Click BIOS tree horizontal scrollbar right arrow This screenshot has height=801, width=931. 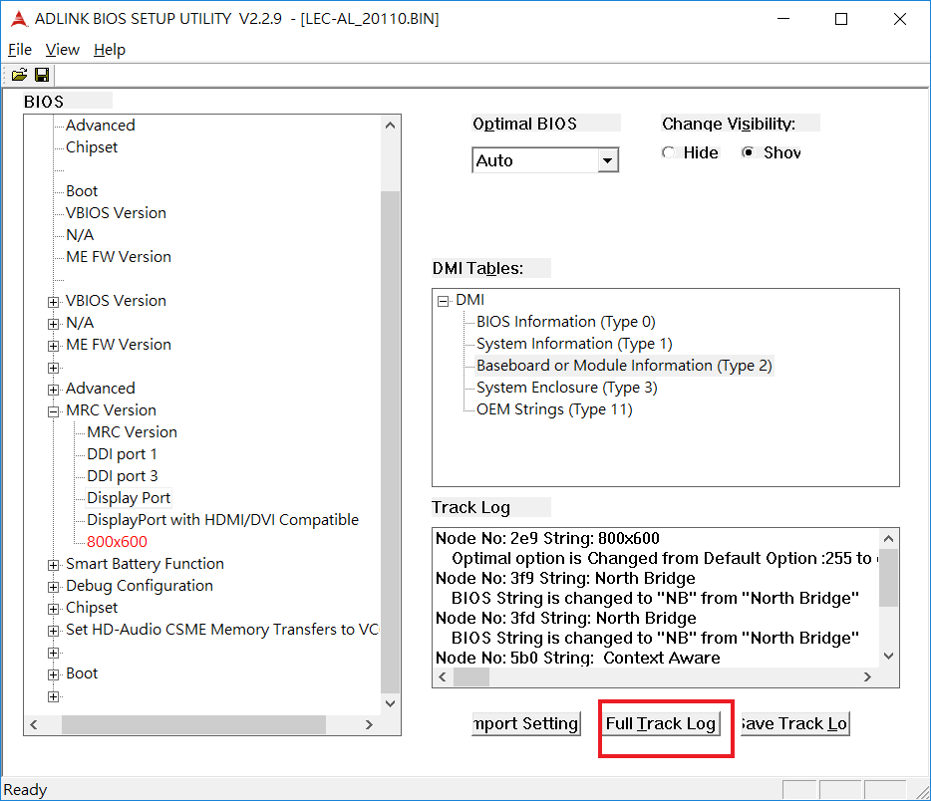pos(369,724)
